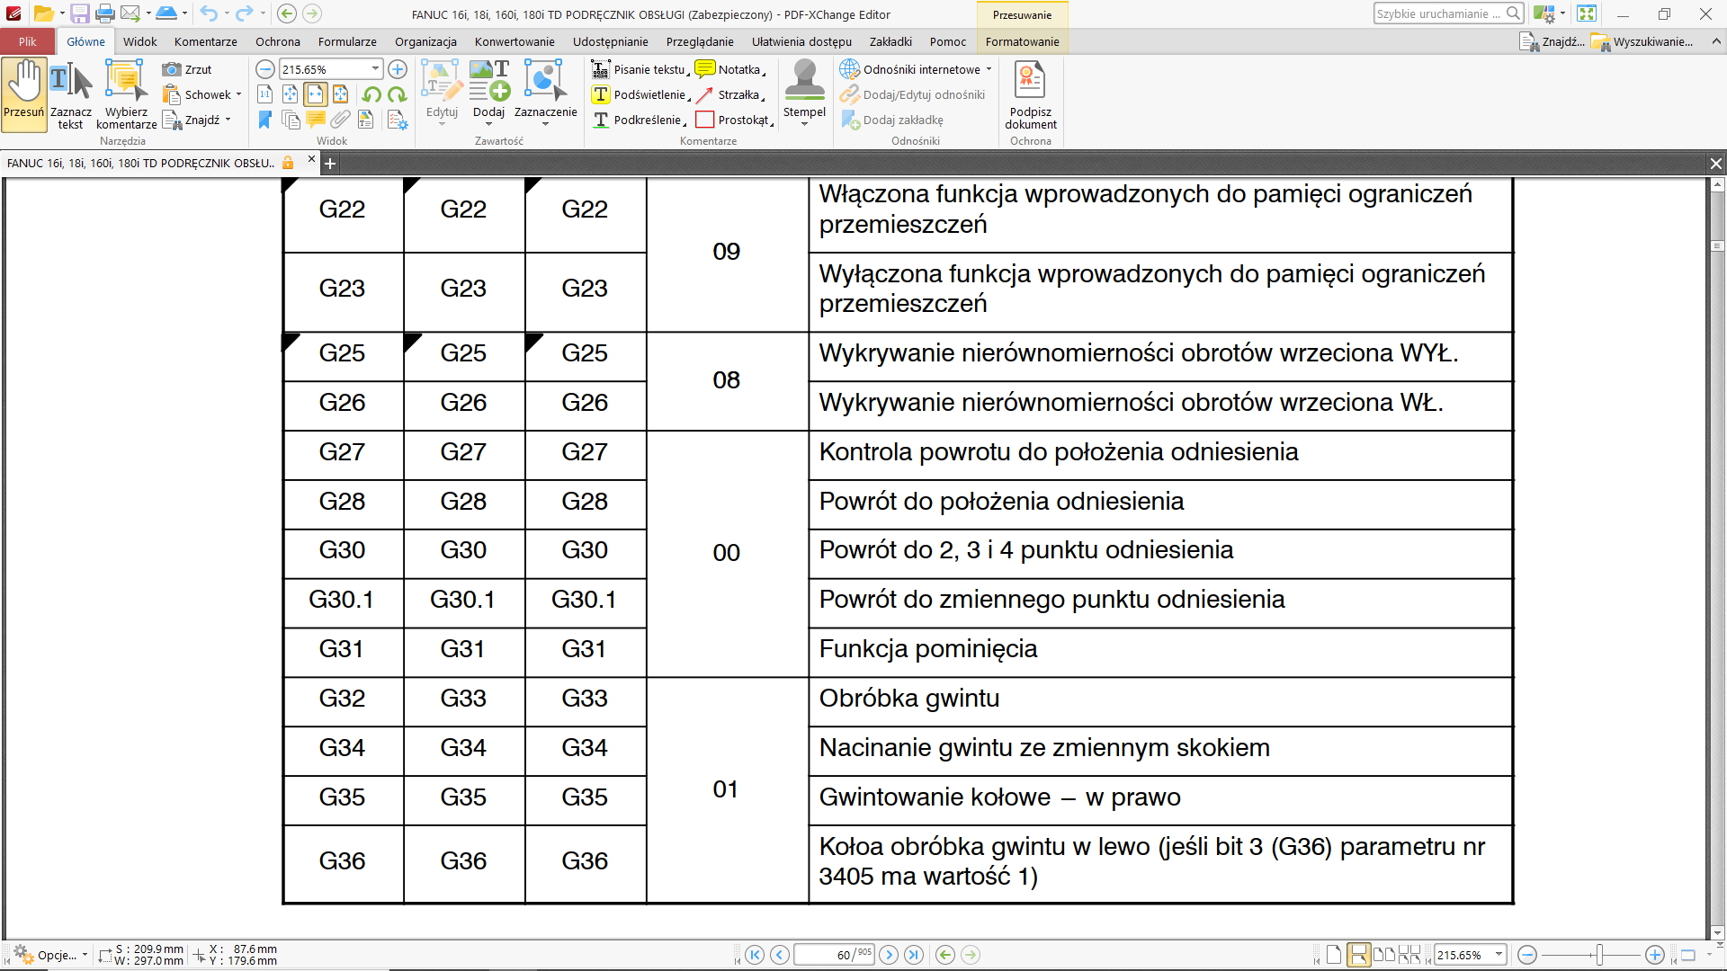Click Dodaj/Edytuj odnośniki
This screenshot has height=971, width=1727.
pos(913,94)
